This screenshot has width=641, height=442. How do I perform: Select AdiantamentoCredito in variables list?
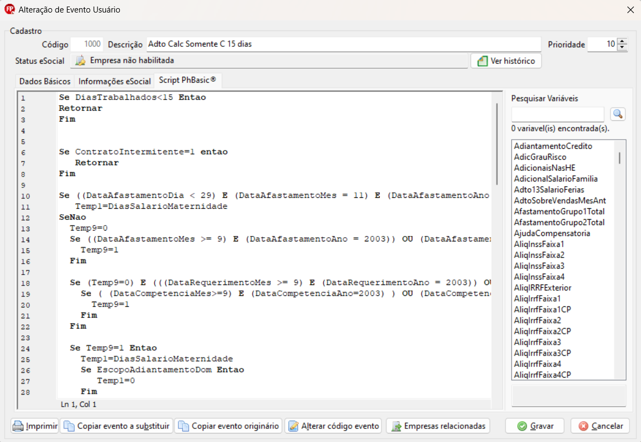(x=553, y=146)
